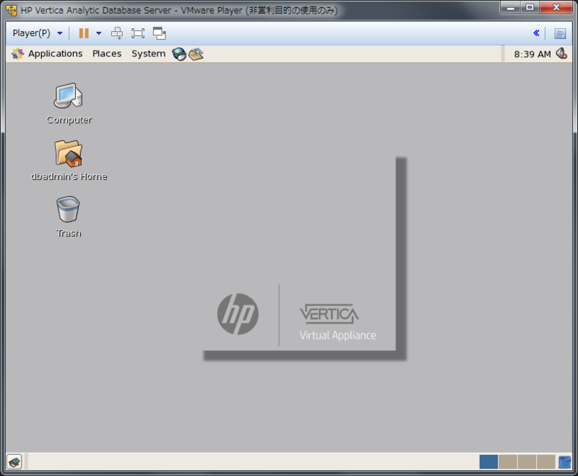
Task: Switch to the second workspace
Action: coord(508,462)
